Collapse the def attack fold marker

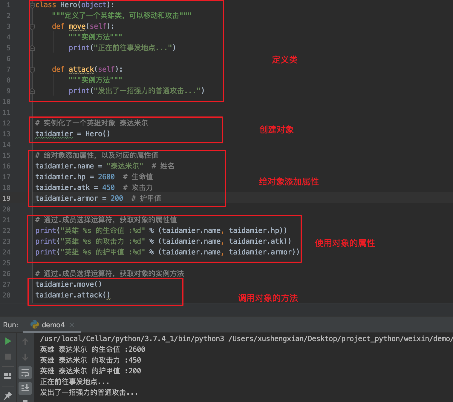(32, 70)
